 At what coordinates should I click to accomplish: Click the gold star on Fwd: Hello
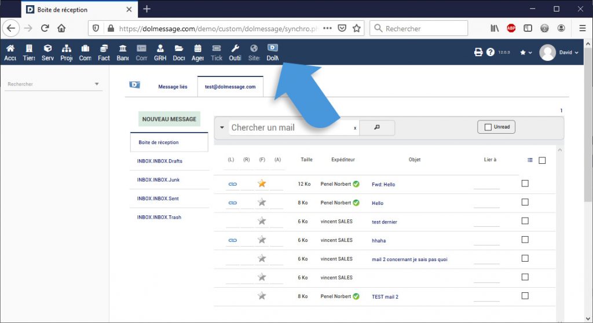pyautogui.click(x=262, y=184)
